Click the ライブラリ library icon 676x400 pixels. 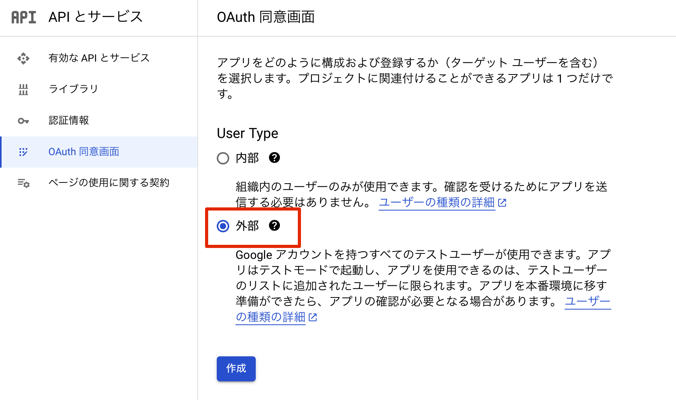(23, 90)
